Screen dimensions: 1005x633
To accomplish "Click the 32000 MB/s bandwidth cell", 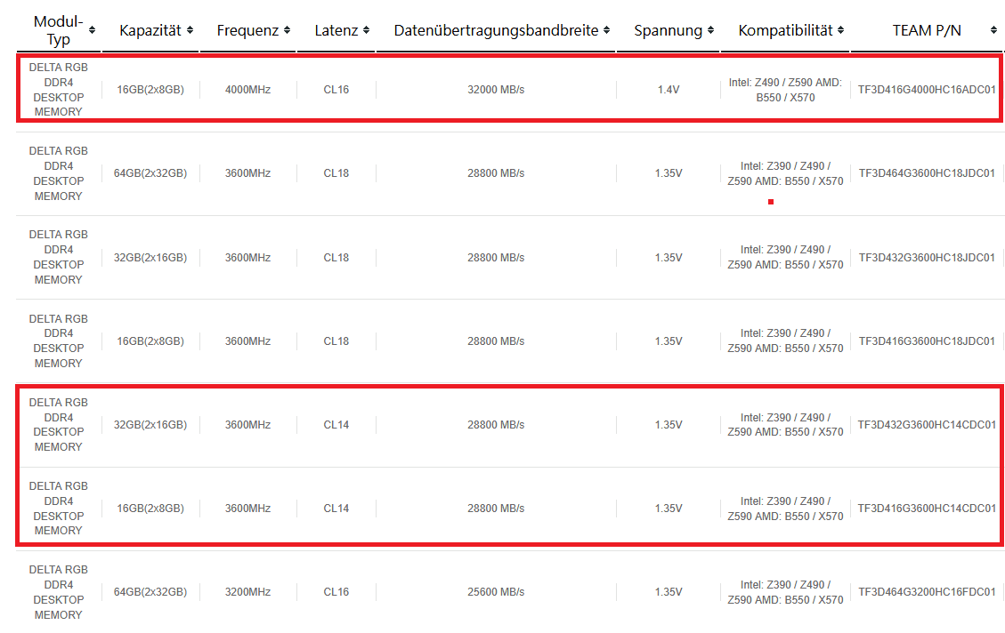I will point(496,90).
